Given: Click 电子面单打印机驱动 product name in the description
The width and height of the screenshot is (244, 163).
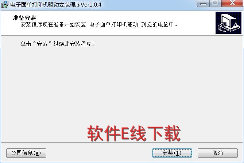Looking at the screenshot, I should pos(114,24).
